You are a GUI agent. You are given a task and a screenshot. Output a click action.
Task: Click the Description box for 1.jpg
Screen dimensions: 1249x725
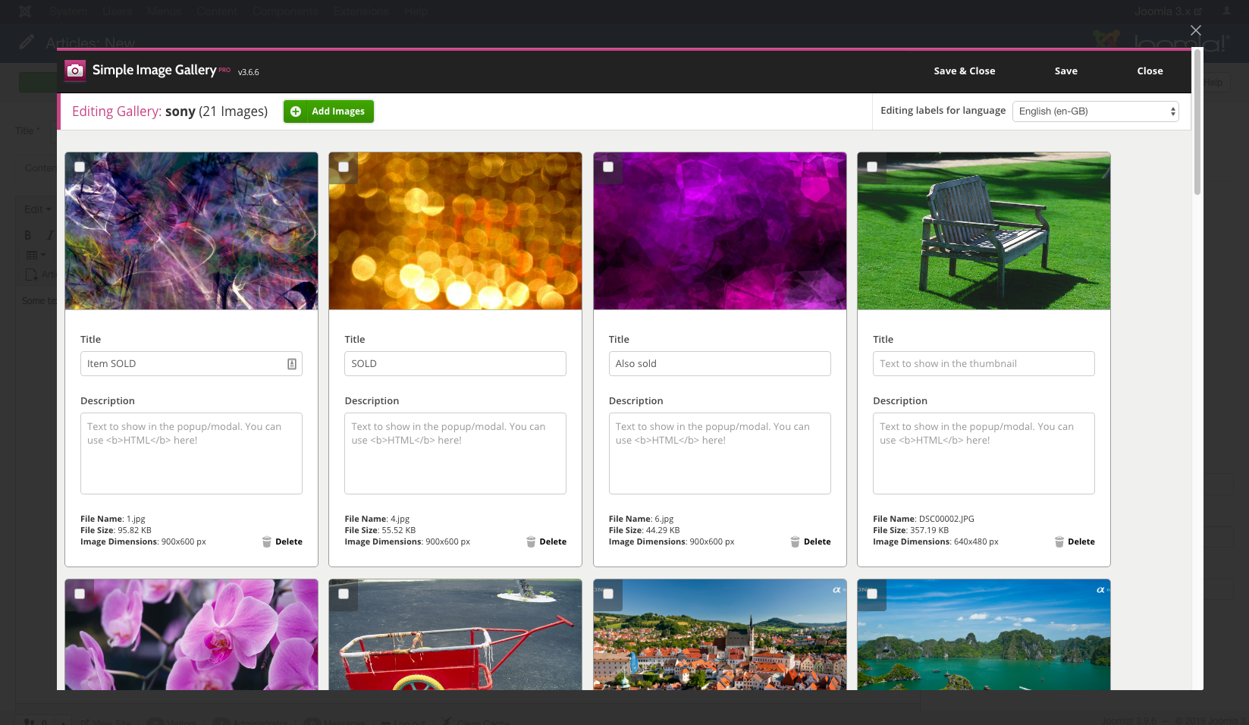pyautogui.click(x=191, y=454)
